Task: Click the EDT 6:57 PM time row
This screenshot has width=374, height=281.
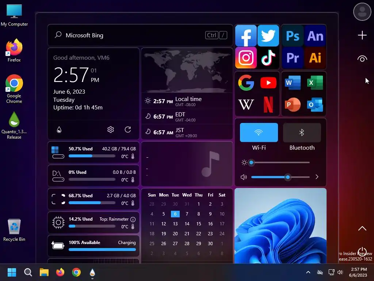Action: (x=187, y=117)
